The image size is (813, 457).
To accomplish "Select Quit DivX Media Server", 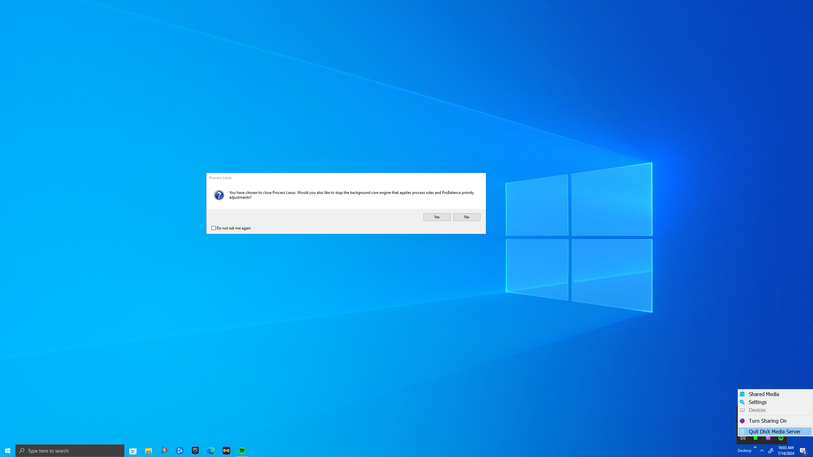I will pyautogui.click(x=774, y=432).
